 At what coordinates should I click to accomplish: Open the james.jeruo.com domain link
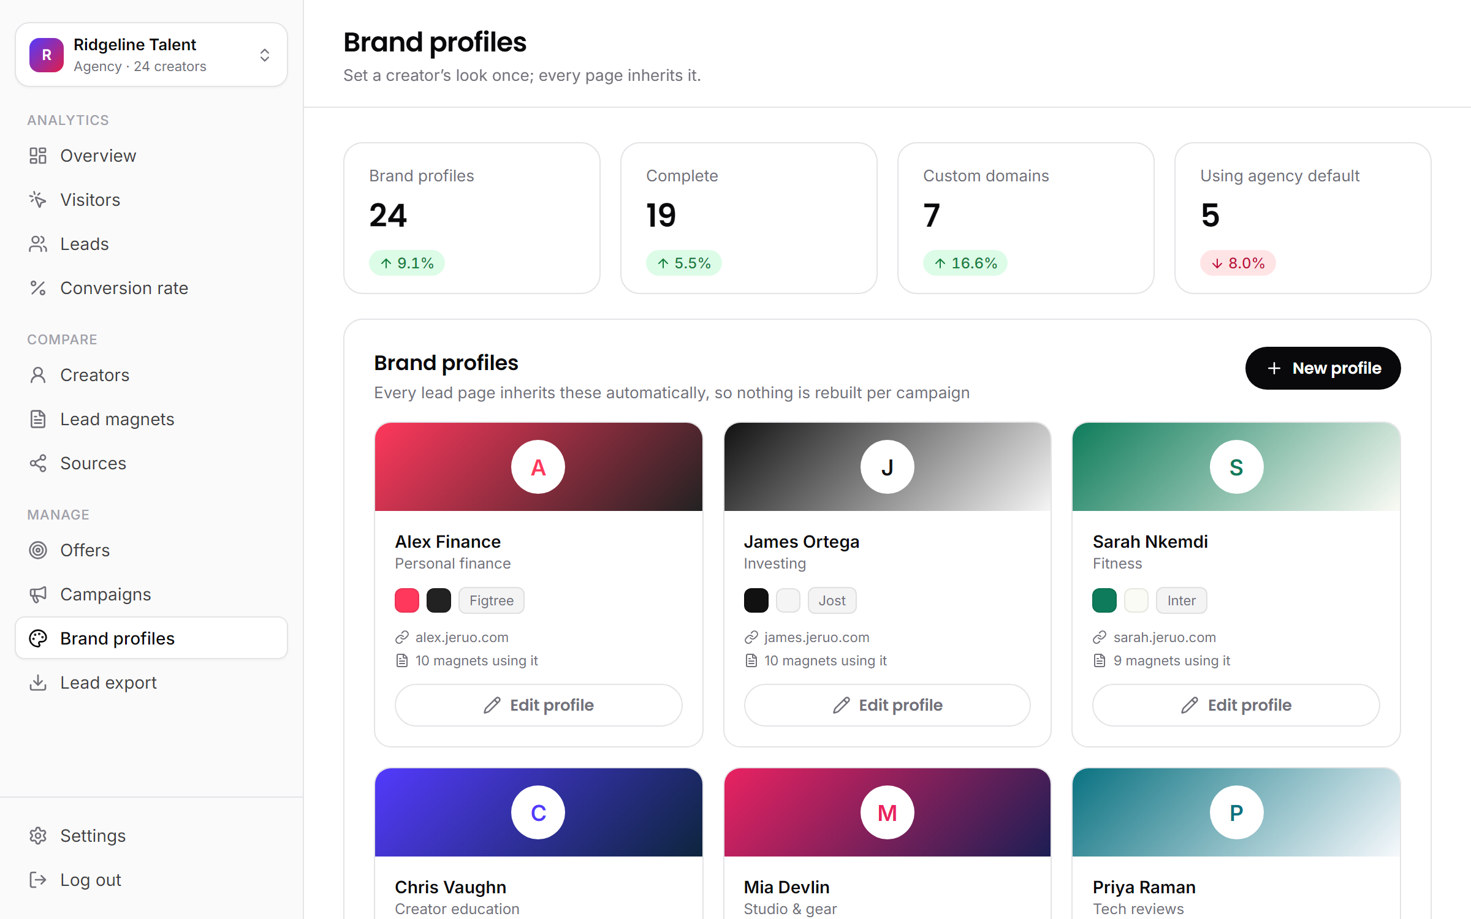(816, 637)
